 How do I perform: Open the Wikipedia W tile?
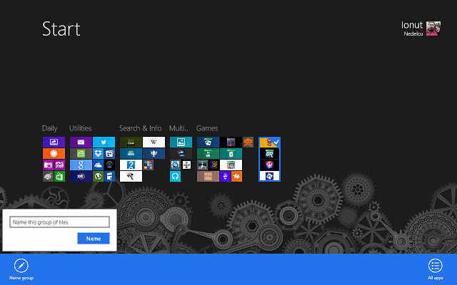tap(154, 142)
